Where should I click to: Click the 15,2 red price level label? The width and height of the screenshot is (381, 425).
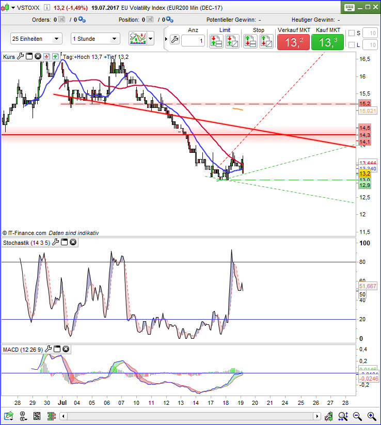click(365, 104)
